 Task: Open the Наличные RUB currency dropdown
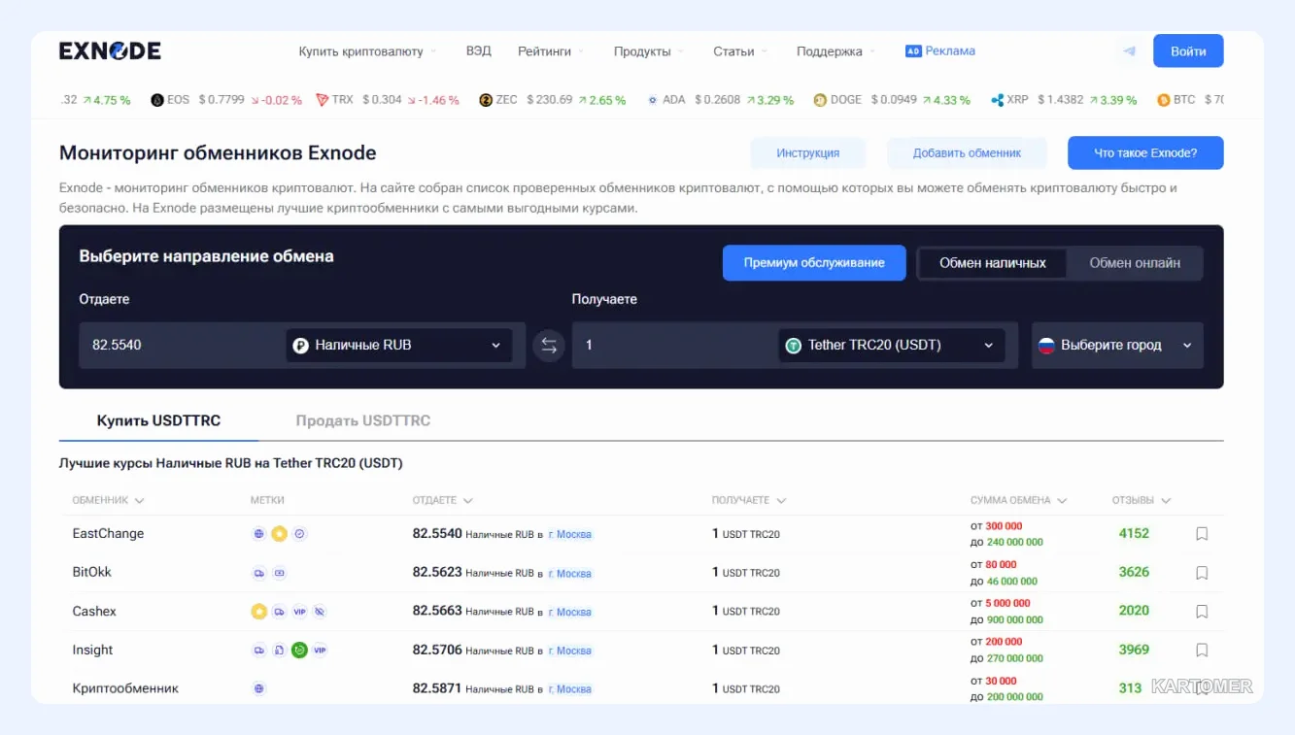point(398,346)
